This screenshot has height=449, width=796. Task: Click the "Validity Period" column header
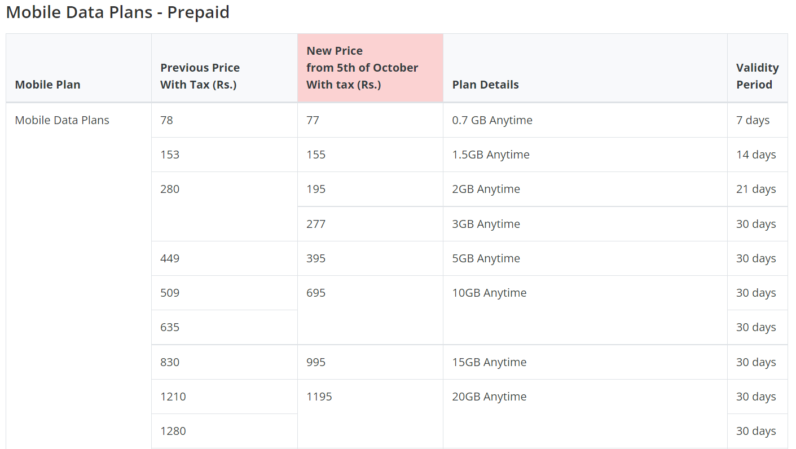757,76
